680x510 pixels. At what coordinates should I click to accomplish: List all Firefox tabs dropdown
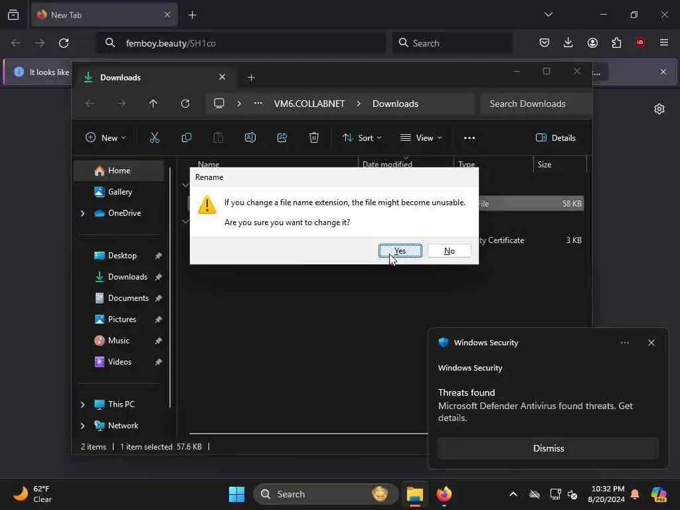[548, 15]
